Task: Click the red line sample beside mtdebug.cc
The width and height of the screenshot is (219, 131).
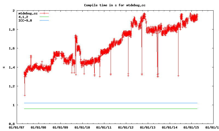Action: 44,13
